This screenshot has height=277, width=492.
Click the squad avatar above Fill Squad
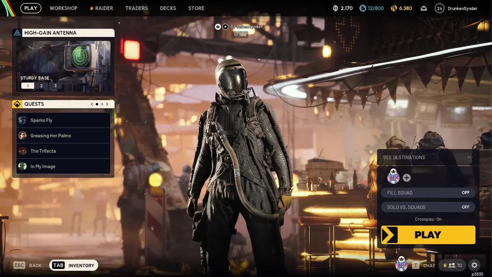click(393, 176)
